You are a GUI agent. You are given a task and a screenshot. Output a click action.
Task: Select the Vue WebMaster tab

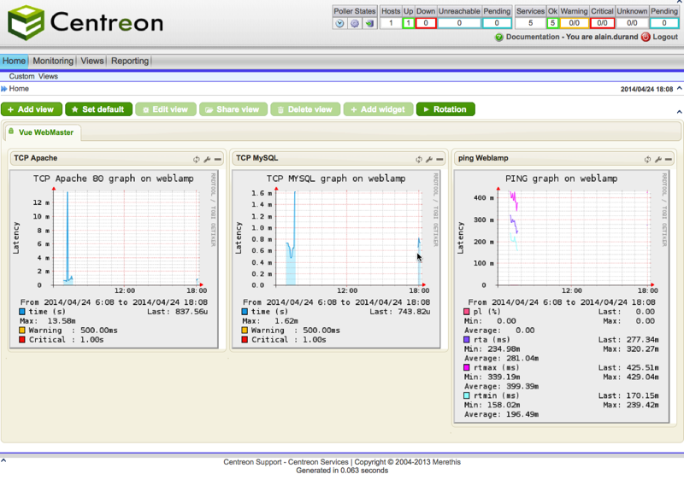[45, 132]
